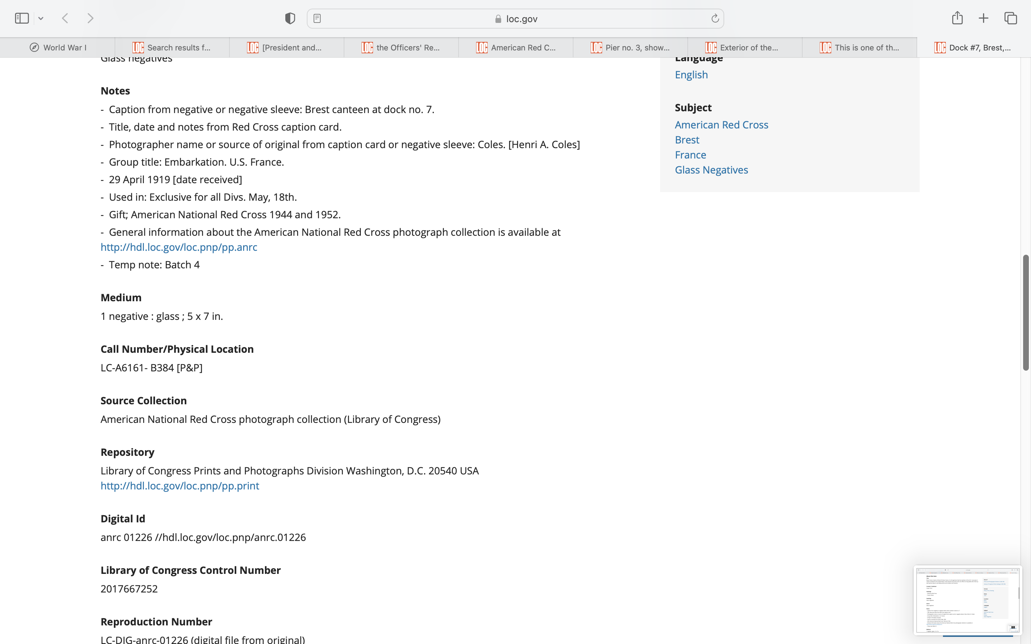Go forward with the forward arrow
Screen dimensions: 1031x644
pyautogui.click(x=90, y=18)
